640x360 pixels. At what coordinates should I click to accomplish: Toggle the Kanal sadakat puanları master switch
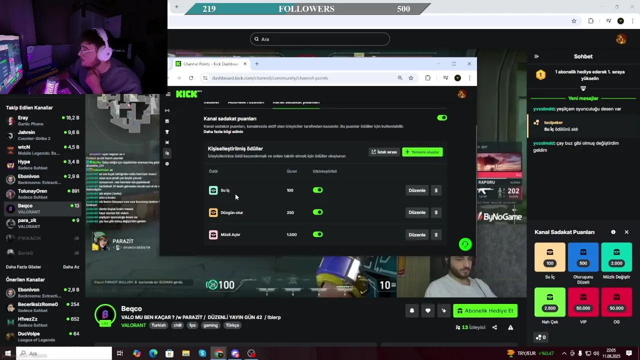tap(442, 118)
